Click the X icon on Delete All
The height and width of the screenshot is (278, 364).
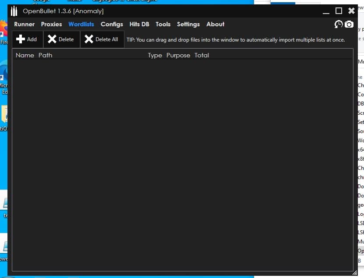(x=89, y=39)
